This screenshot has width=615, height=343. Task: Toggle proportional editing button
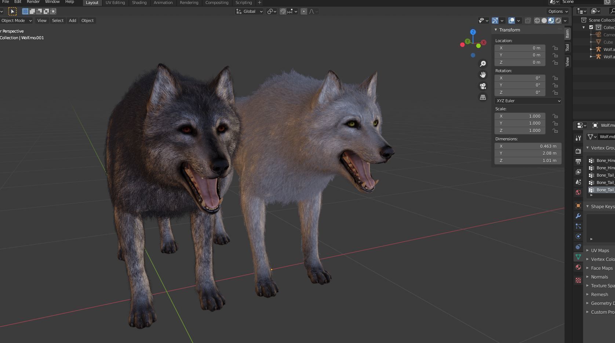304,11
